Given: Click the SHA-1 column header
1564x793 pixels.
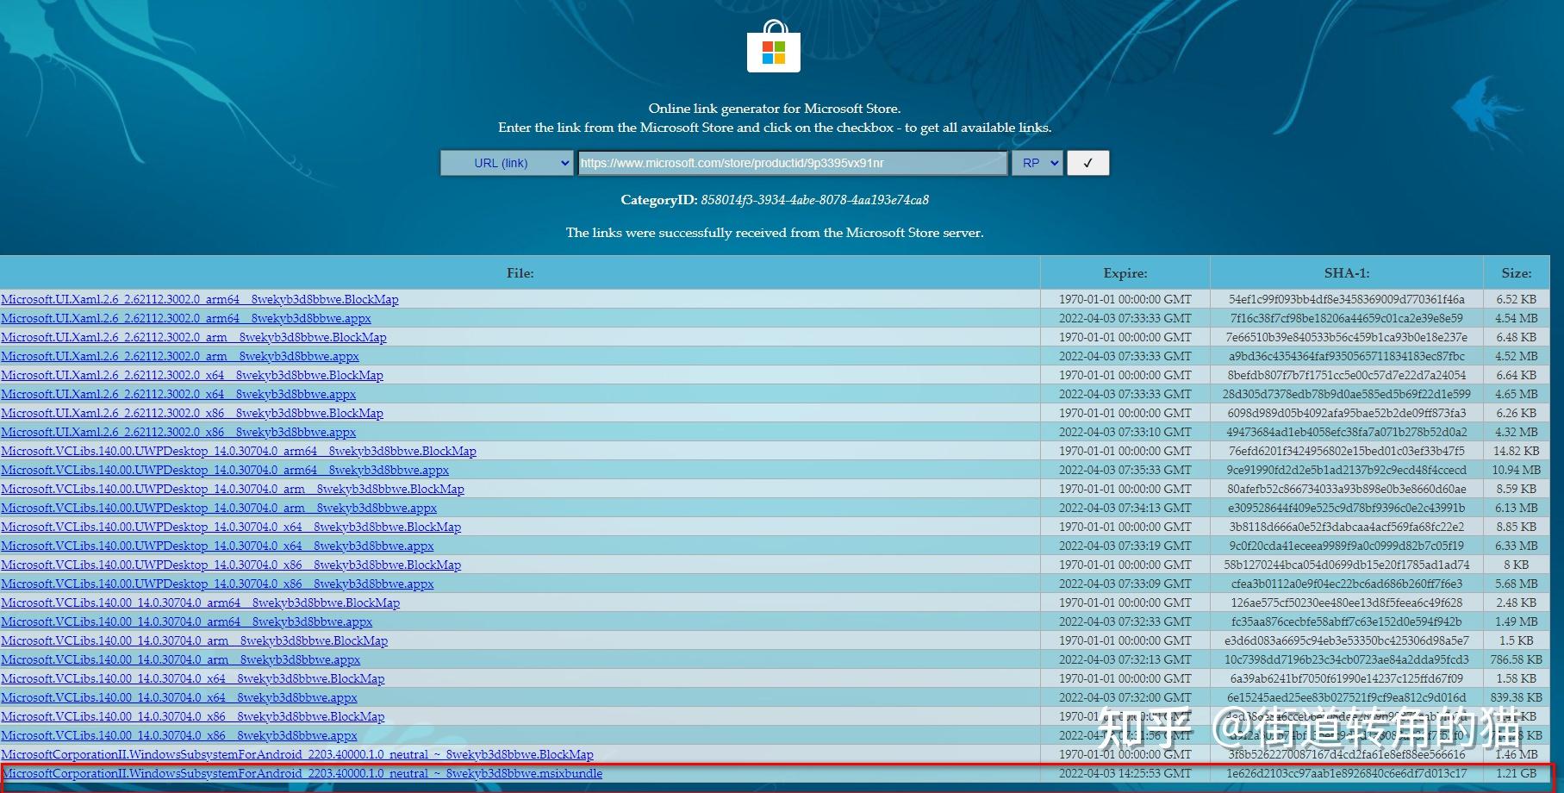Looking at the screenshot, I should (1346, 273).
